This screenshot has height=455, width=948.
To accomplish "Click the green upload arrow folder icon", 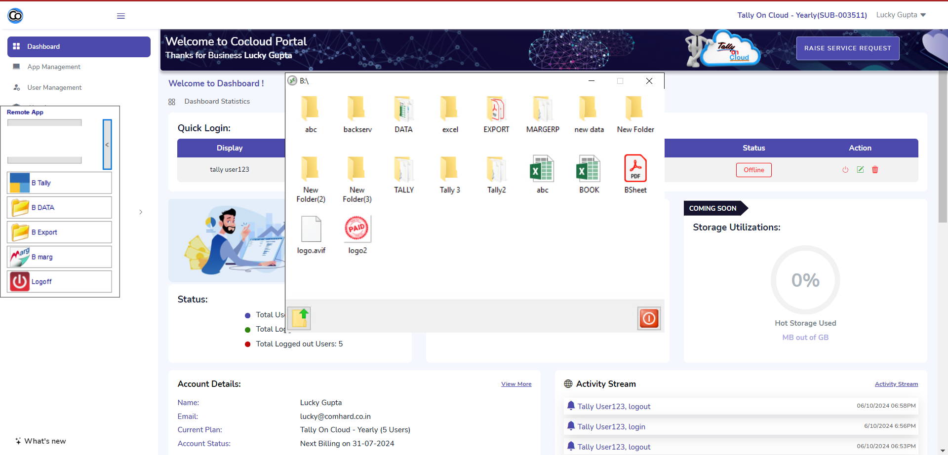I will [300, 318].
